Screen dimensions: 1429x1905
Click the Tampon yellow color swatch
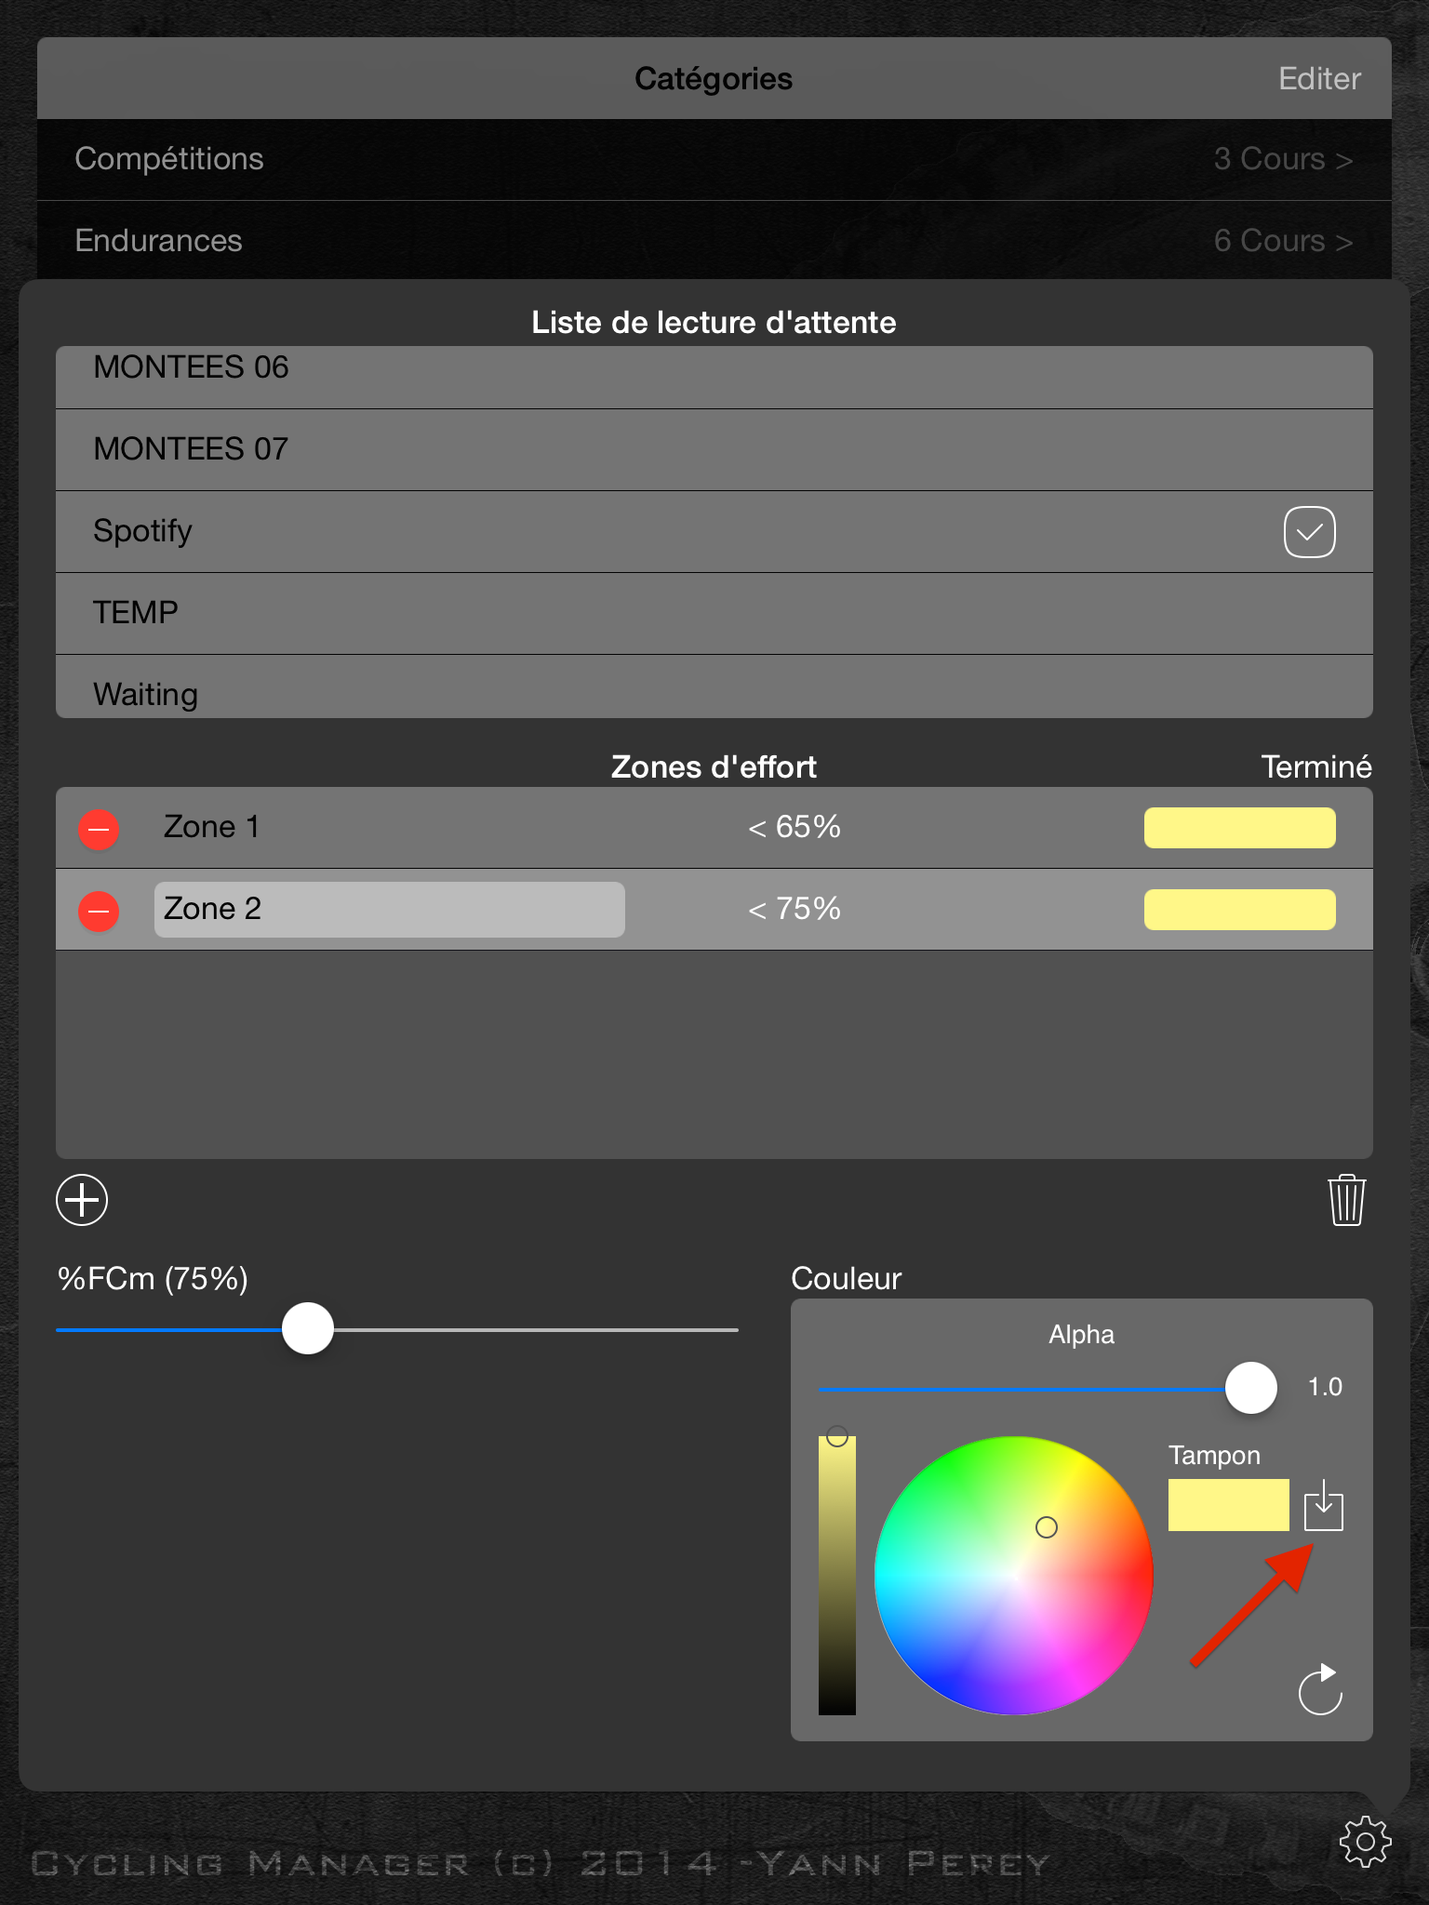tap(1228, 1505)
